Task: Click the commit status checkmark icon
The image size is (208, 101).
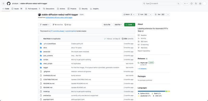Action: point(105,39)
